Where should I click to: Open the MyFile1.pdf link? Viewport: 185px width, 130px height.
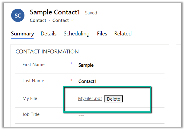click(90, 98)
